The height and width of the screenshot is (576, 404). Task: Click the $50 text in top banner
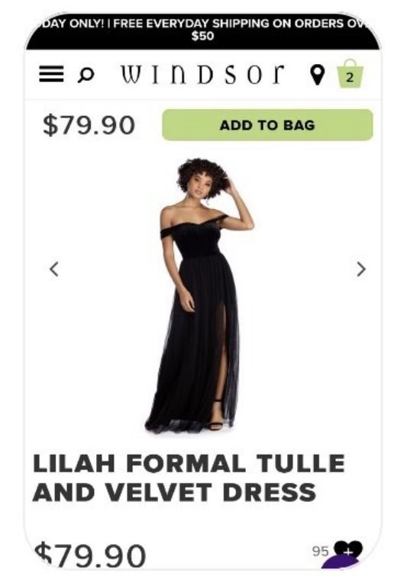point(203,36)
